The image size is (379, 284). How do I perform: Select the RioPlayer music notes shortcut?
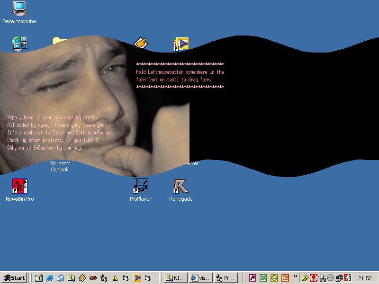(140, 190)
